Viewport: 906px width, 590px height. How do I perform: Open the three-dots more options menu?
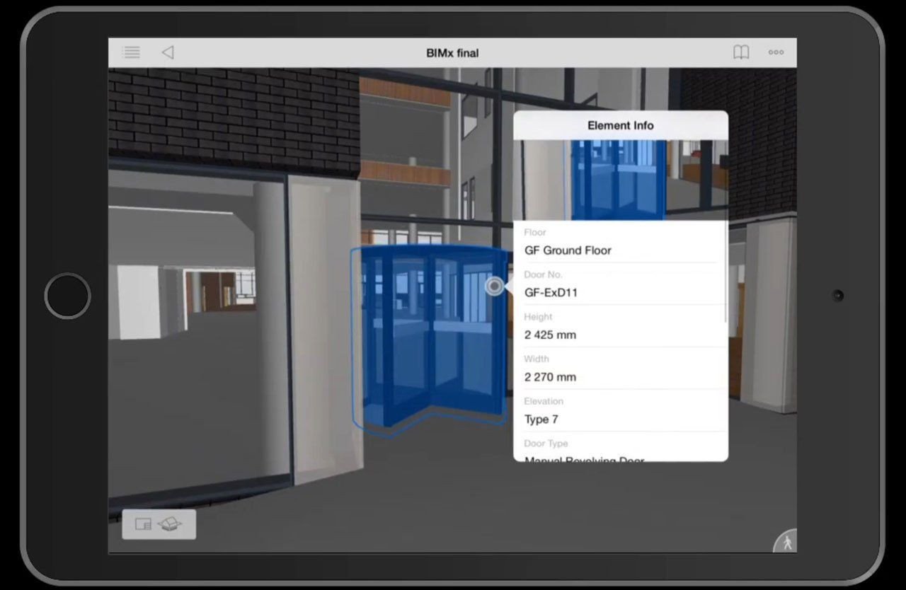coord(776,52)
